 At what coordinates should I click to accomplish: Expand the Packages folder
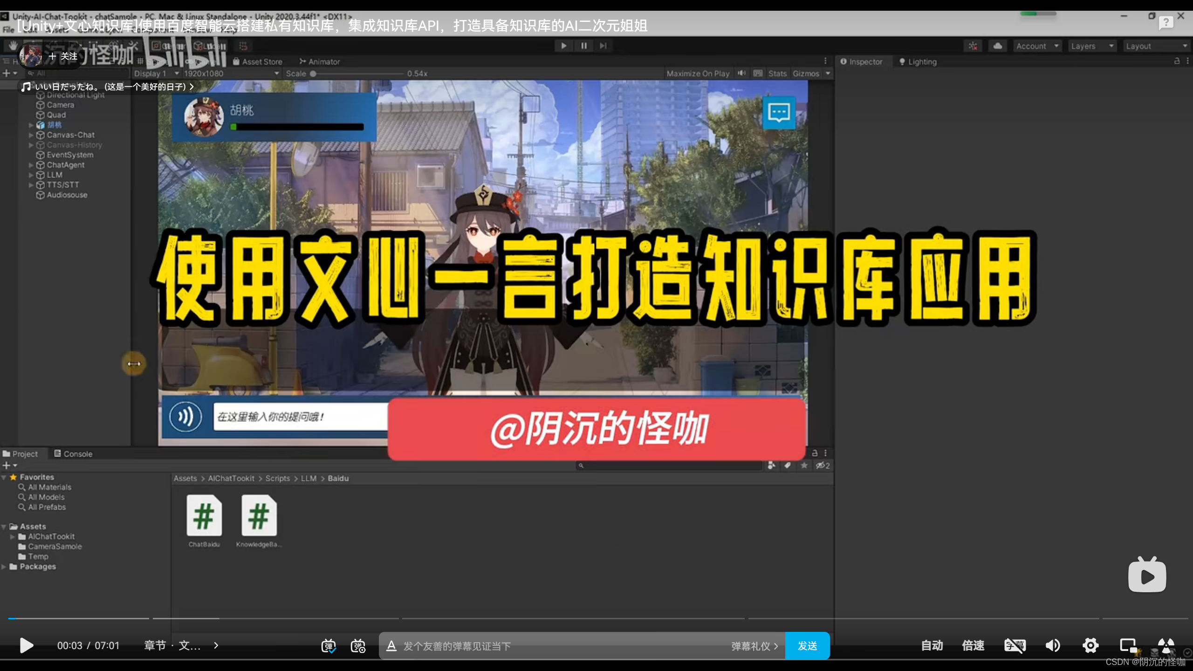click(4, 567)
